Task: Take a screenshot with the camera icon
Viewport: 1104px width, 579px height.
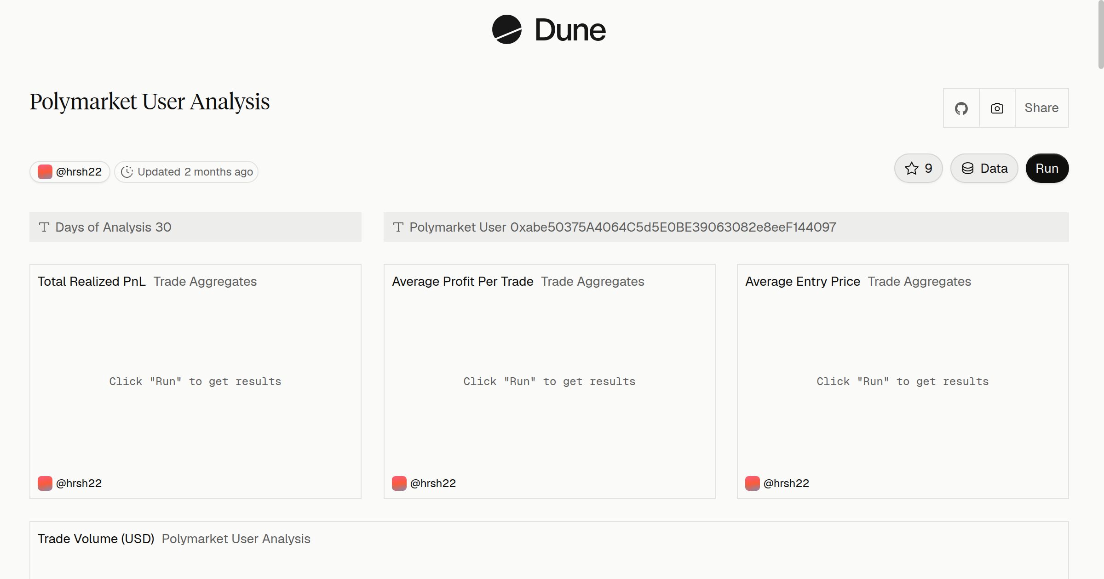Action: [997, 108]
